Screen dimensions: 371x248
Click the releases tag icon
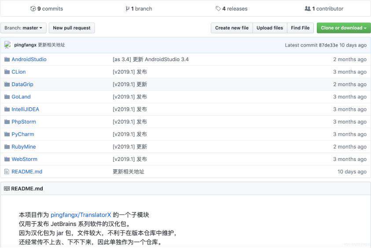coord(218,9)
